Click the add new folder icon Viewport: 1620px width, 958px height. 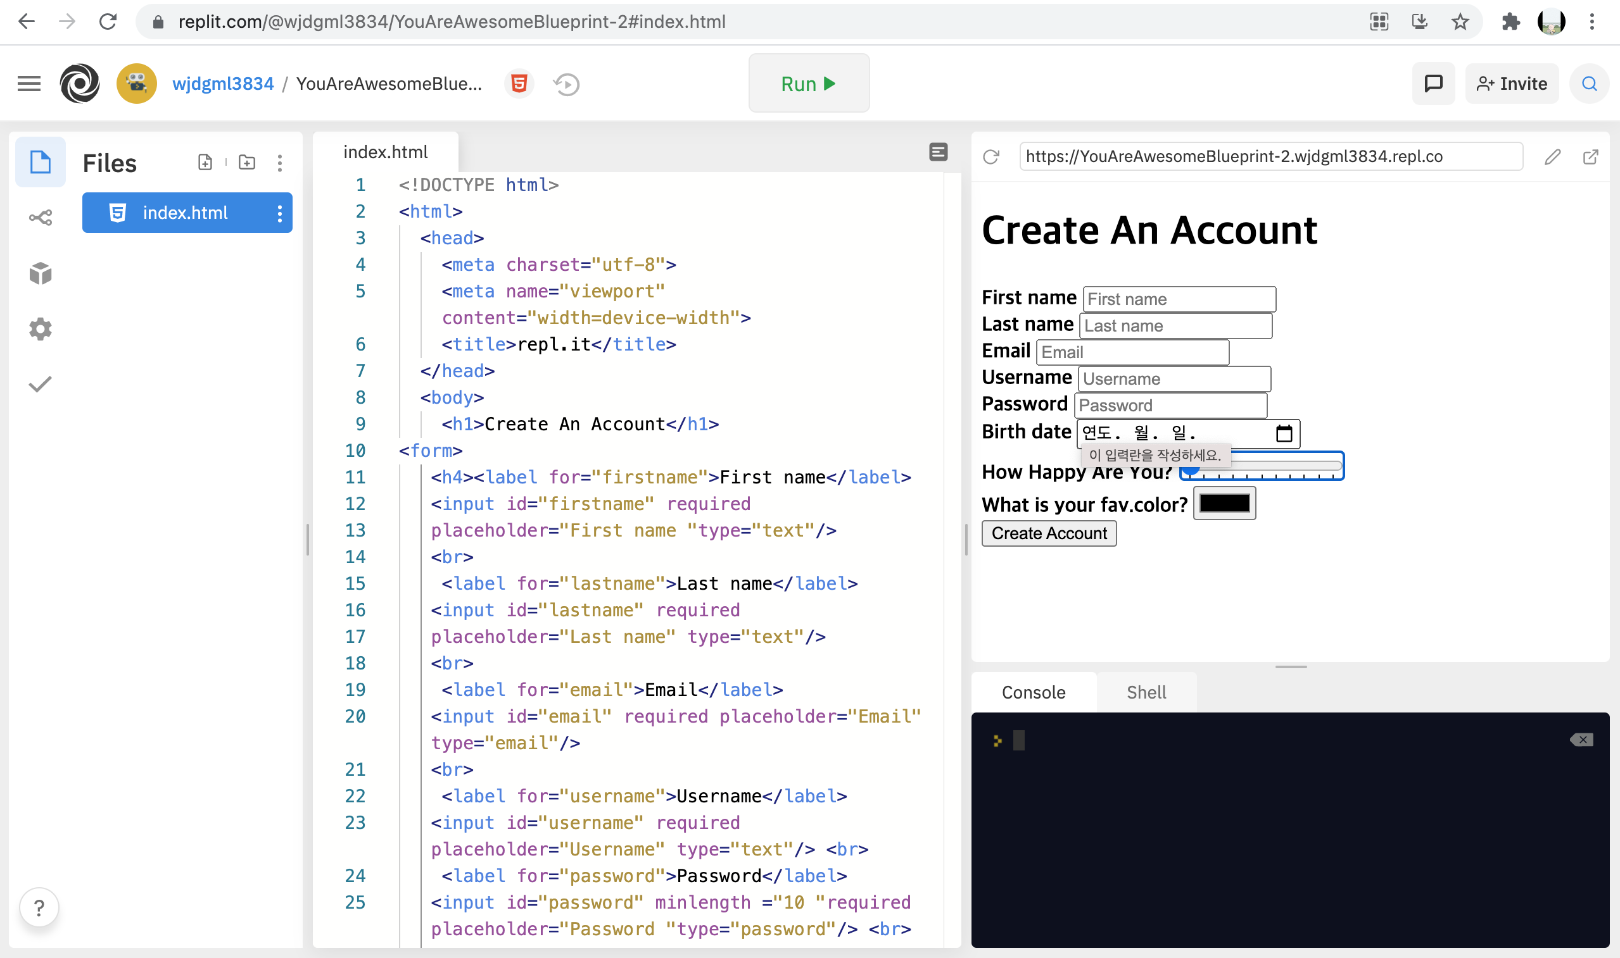point(247,163)
